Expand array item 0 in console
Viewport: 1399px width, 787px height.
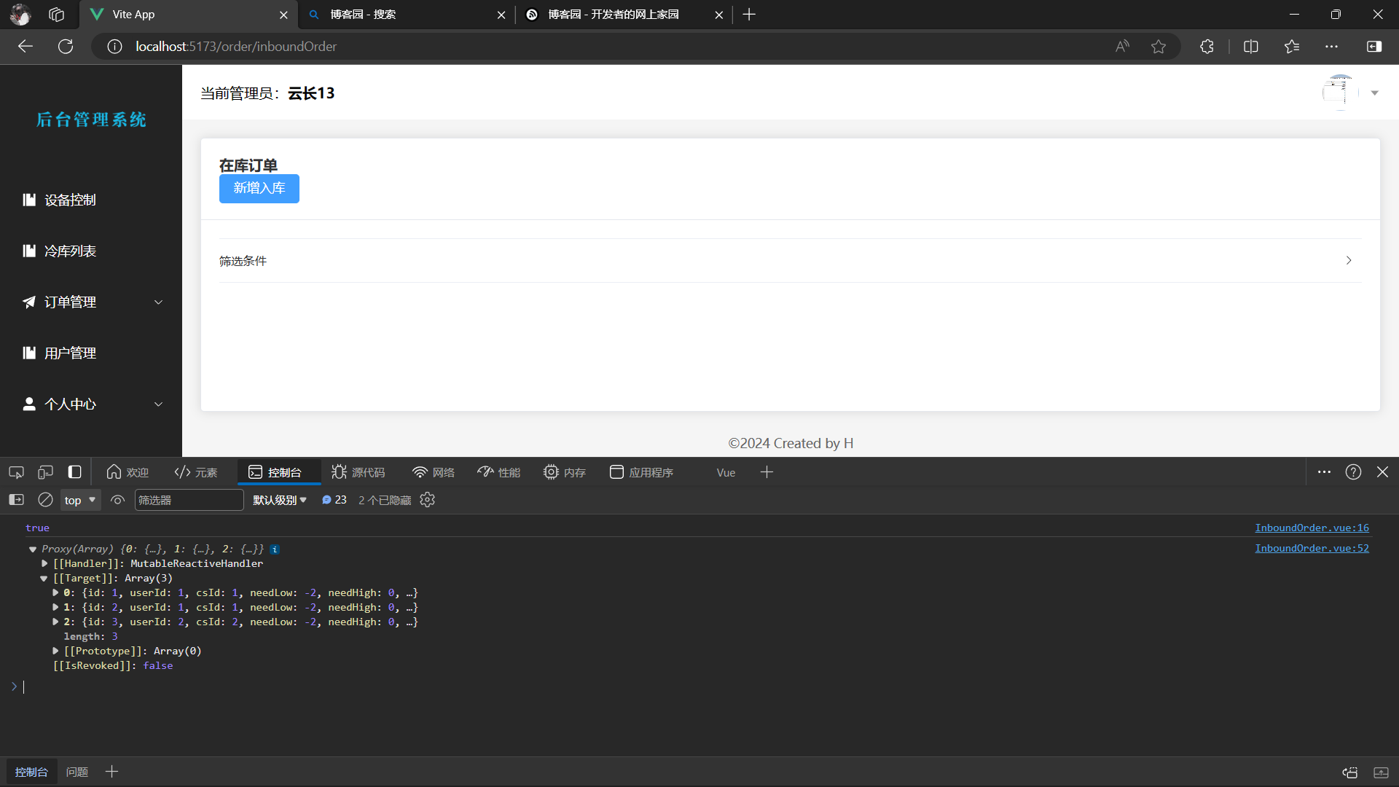coord(55,592)
